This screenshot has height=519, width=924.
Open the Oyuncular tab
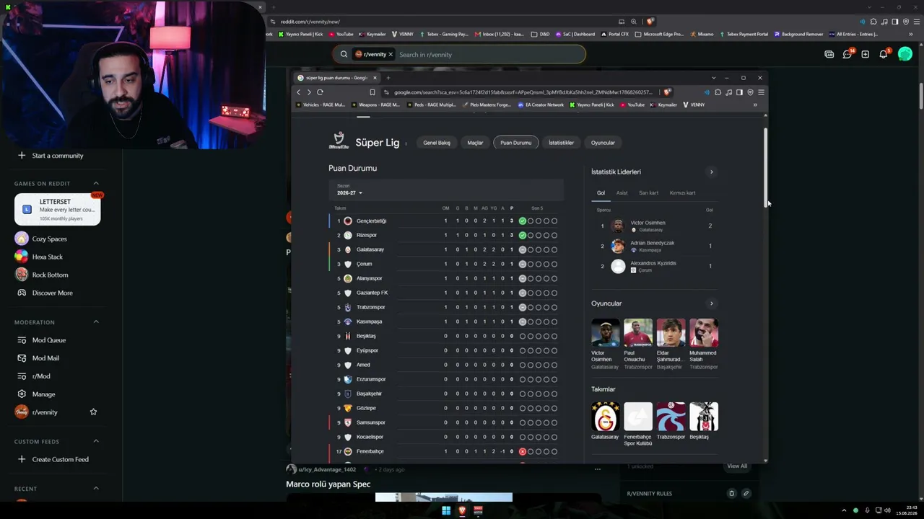click(x=603, y=143)
